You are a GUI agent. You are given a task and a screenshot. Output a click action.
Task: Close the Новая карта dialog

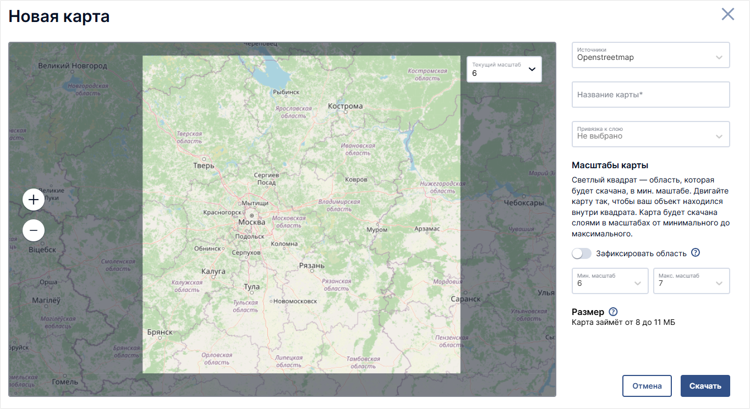pos(728,14)
